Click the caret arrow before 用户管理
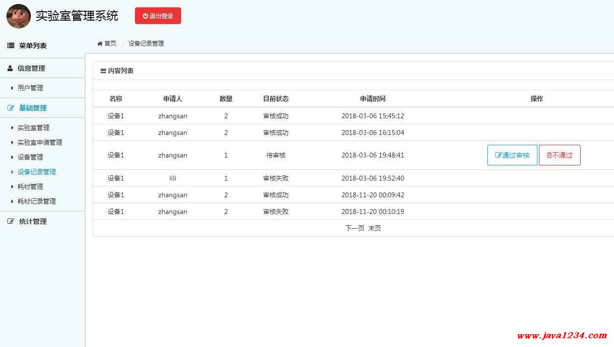This screenshot has width=614, height=347. click(x=12, y=88)
